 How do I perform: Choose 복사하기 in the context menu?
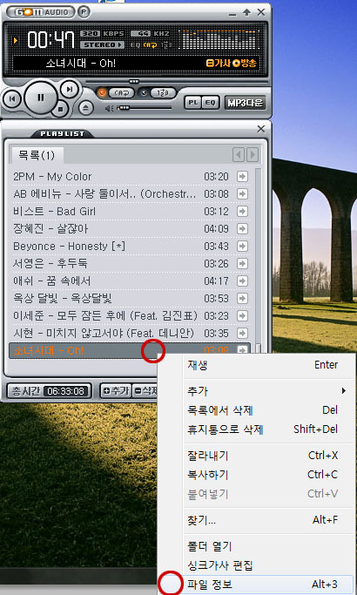(x=257, y=475)
